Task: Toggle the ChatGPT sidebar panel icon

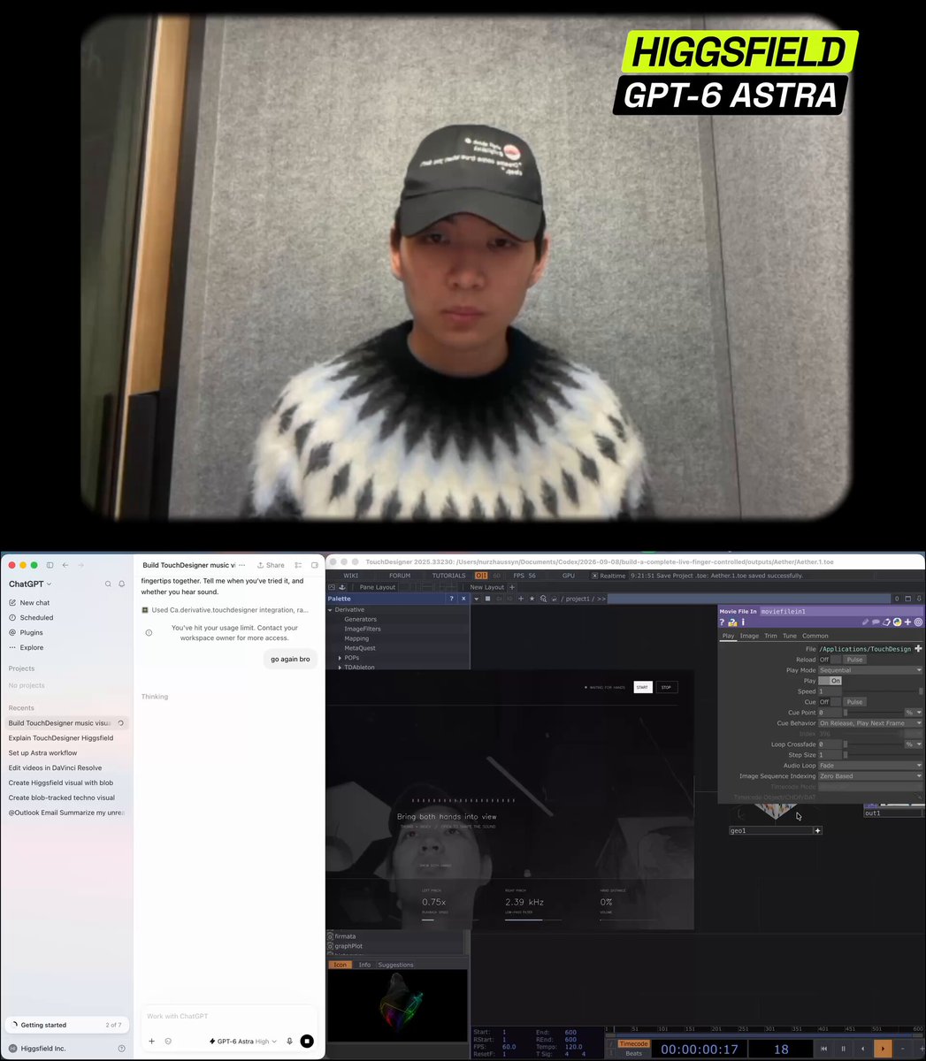Action: 50,565
